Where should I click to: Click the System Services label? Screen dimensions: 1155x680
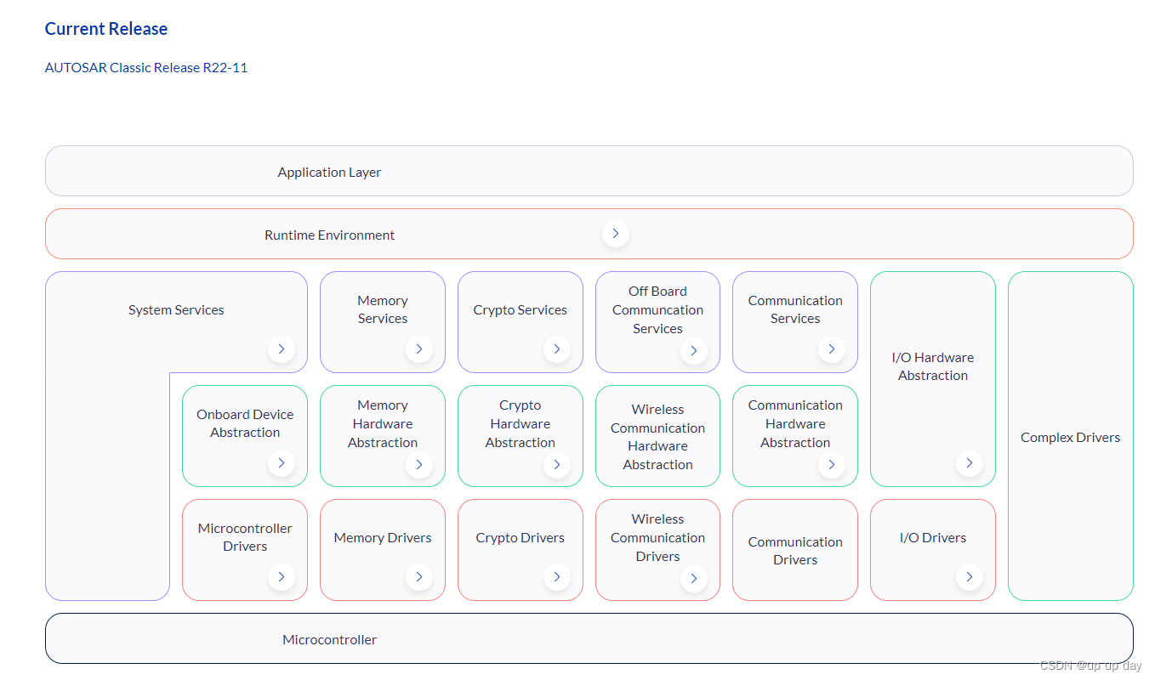176,309
